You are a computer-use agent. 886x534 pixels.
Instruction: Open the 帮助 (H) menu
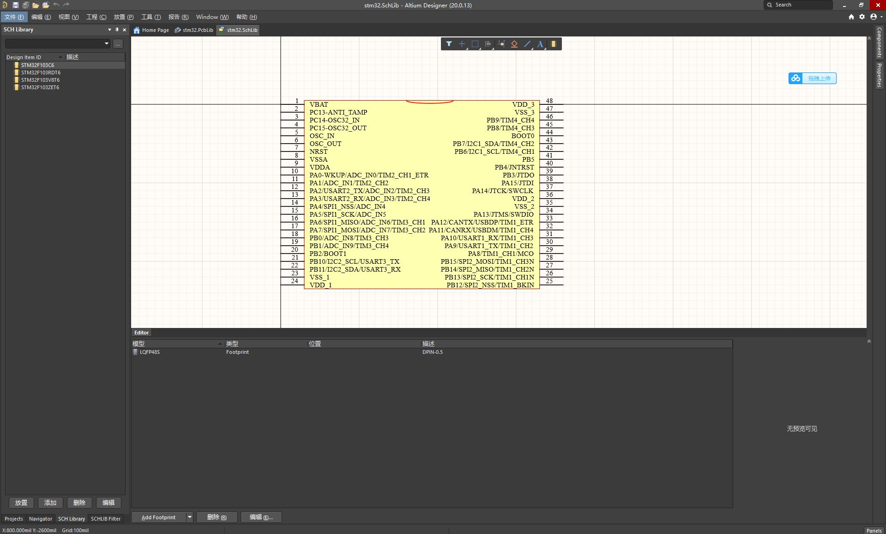[247, 17]
